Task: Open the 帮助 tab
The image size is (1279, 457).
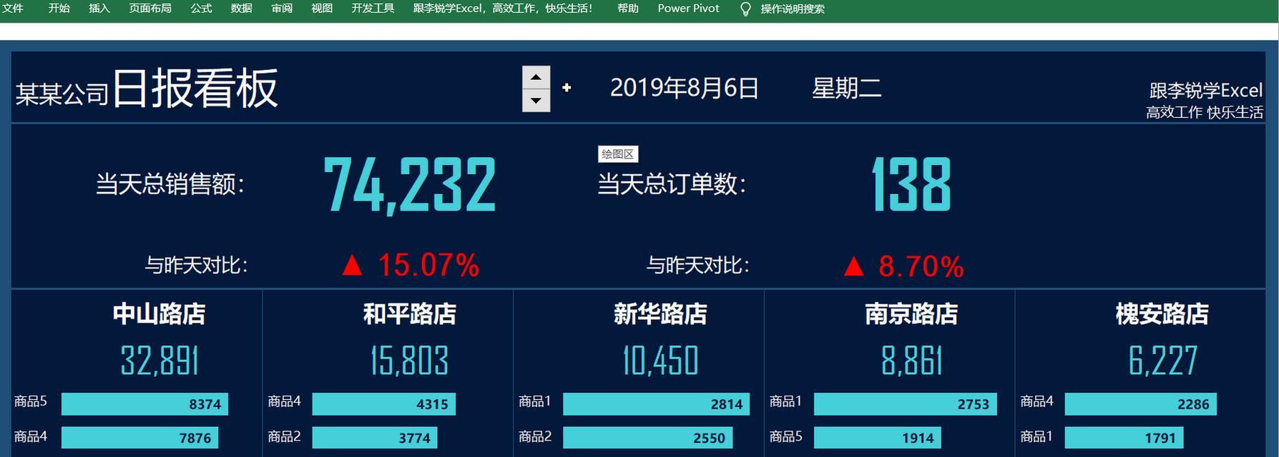Action: [x=627, y=9]
